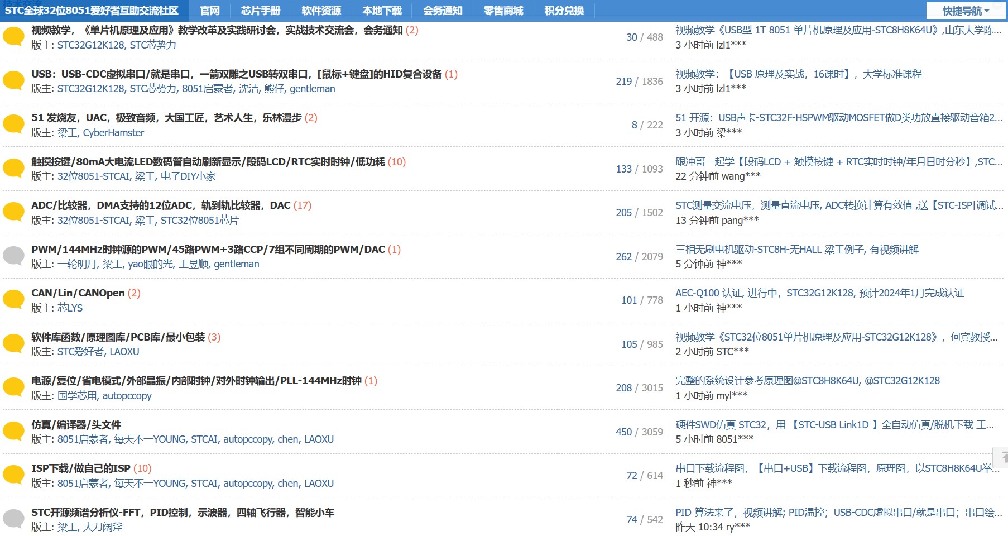Open the ADC/比较器，DMA支持的12位ADC forum
Image resolution: width=1008 pixels, height=536 pixels.
pos(161,205)
